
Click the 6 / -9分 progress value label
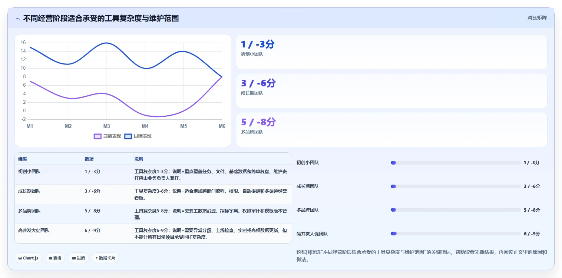(x=532, y=234)
